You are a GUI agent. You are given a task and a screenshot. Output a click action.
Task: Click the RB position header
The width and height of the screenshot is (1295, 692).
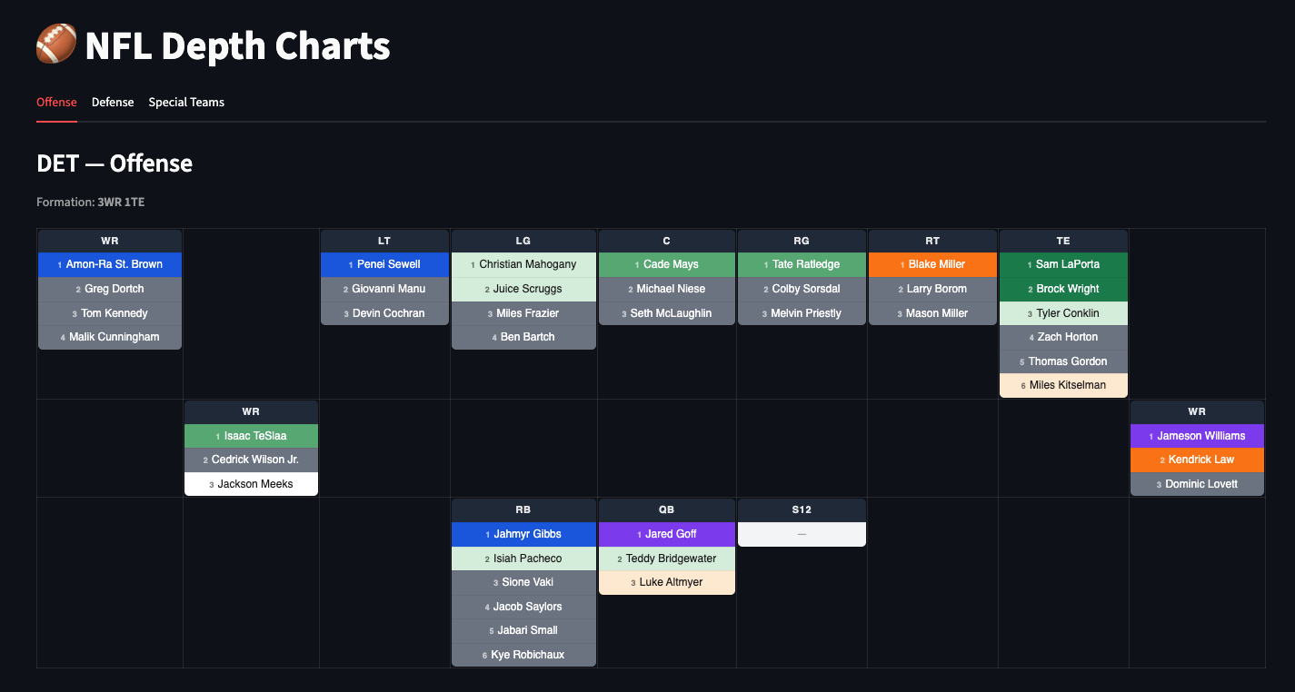tap(523, 509)
